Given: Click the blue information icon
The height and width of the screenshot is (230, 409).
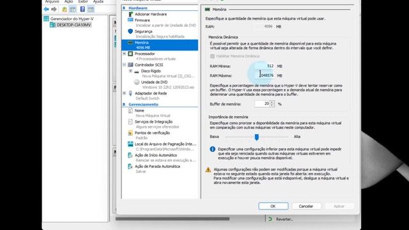Looking at the screenshot, I should pyautogui.click(x=213, y=149).
